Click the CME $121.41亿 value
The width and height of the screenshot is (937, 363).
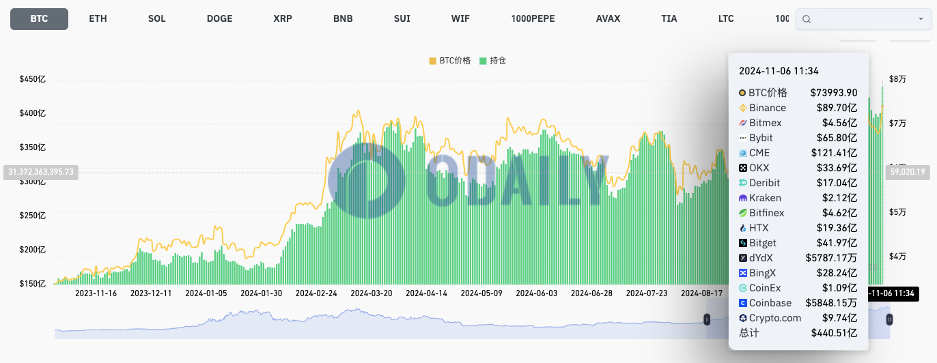(x=835, y=153)
